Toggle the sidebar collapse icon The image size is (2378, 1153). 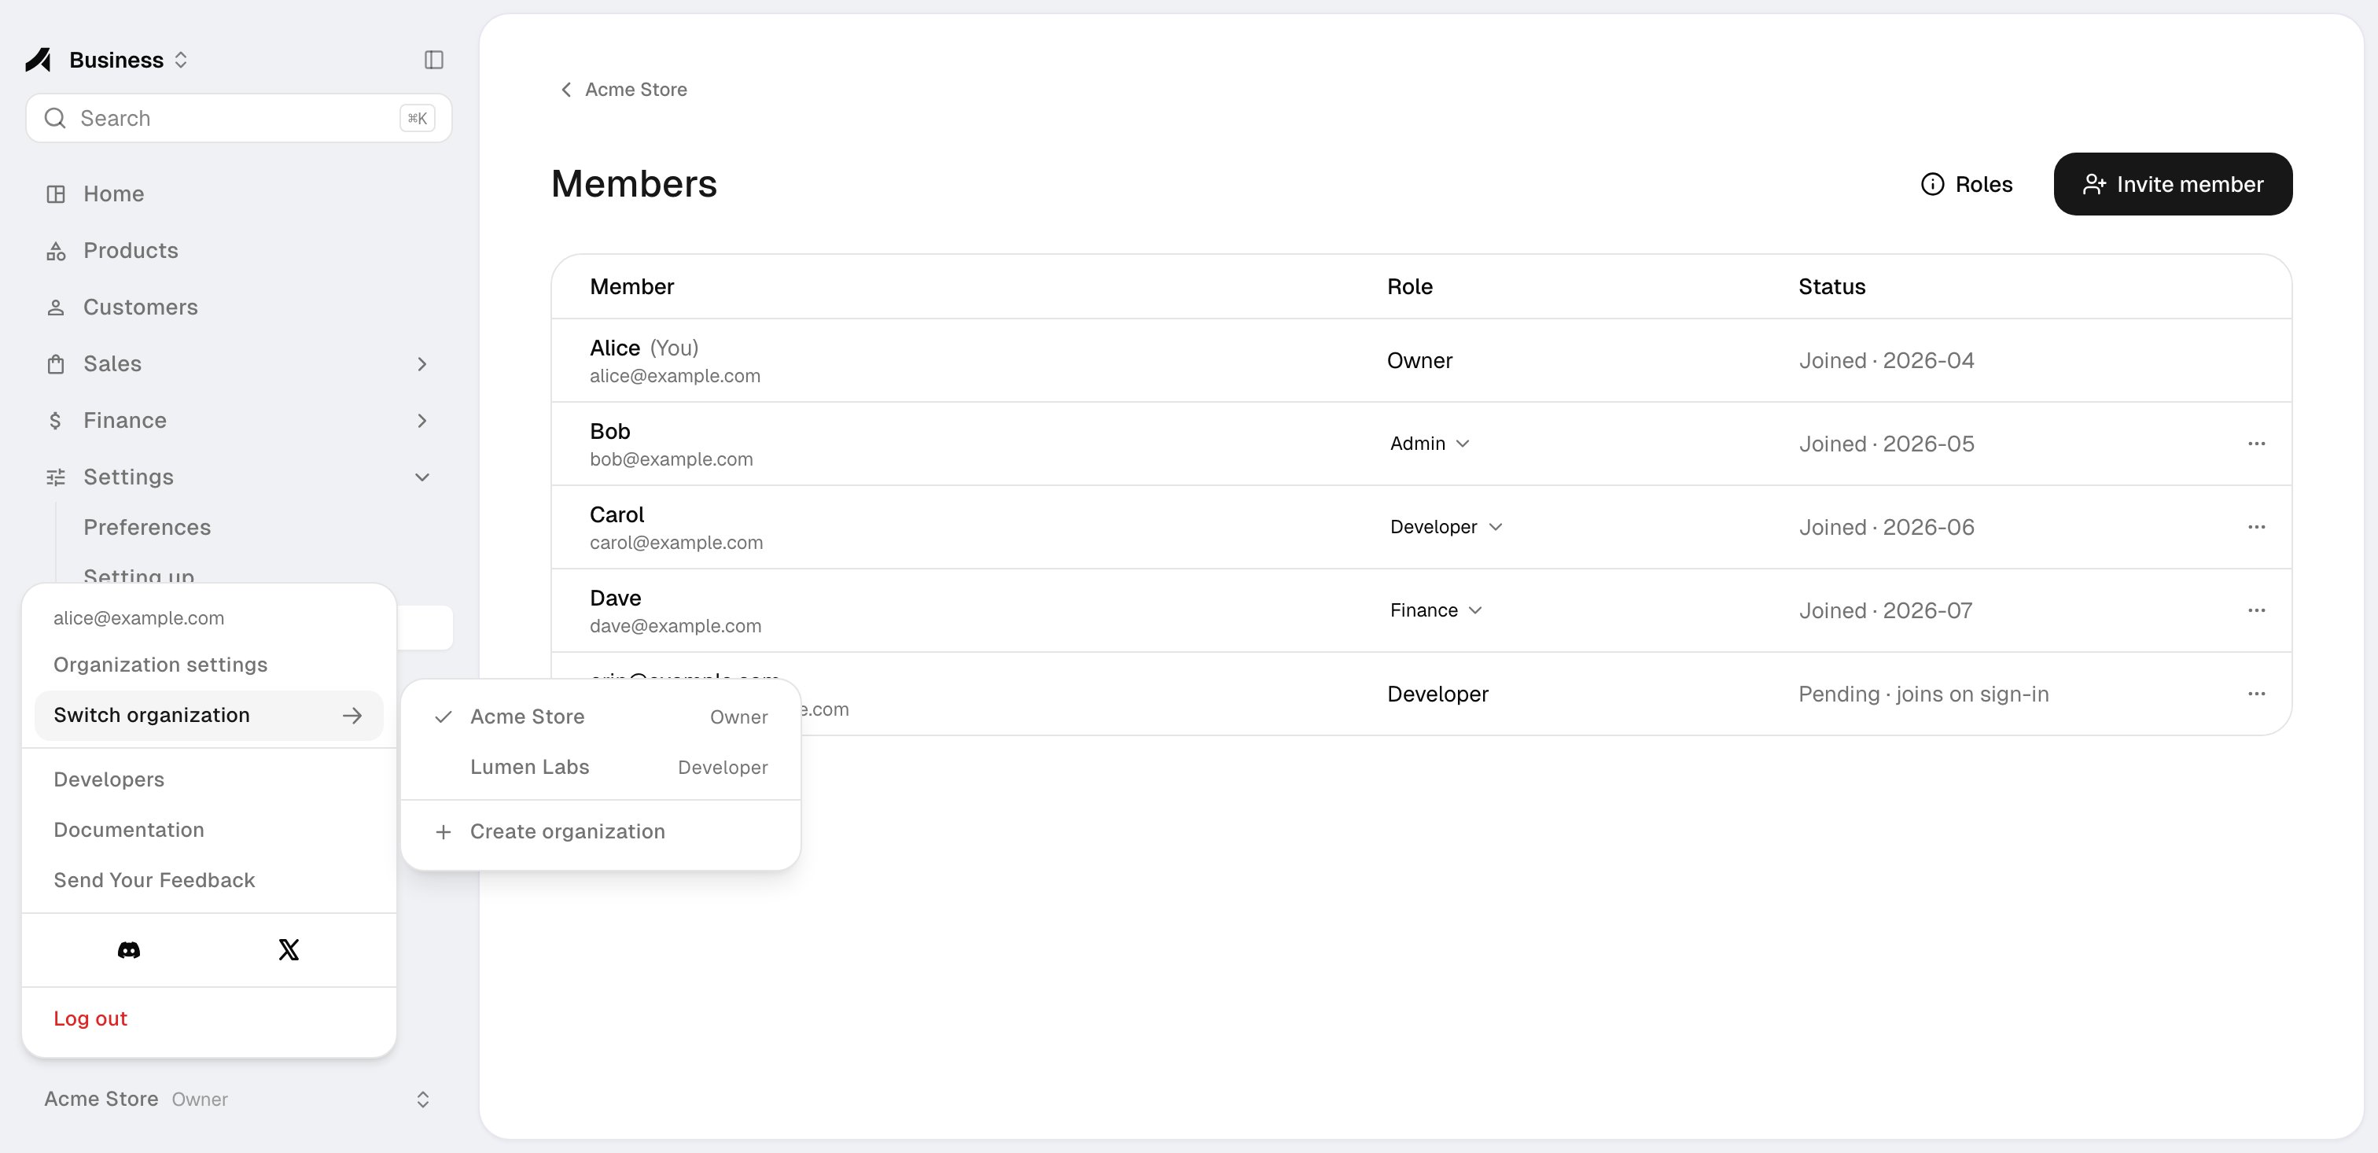point(434,60)
